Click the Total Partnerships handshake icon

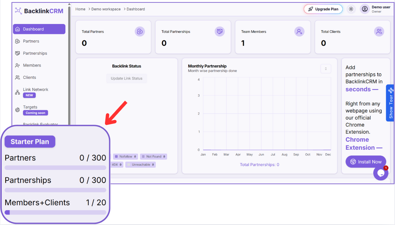220,32
